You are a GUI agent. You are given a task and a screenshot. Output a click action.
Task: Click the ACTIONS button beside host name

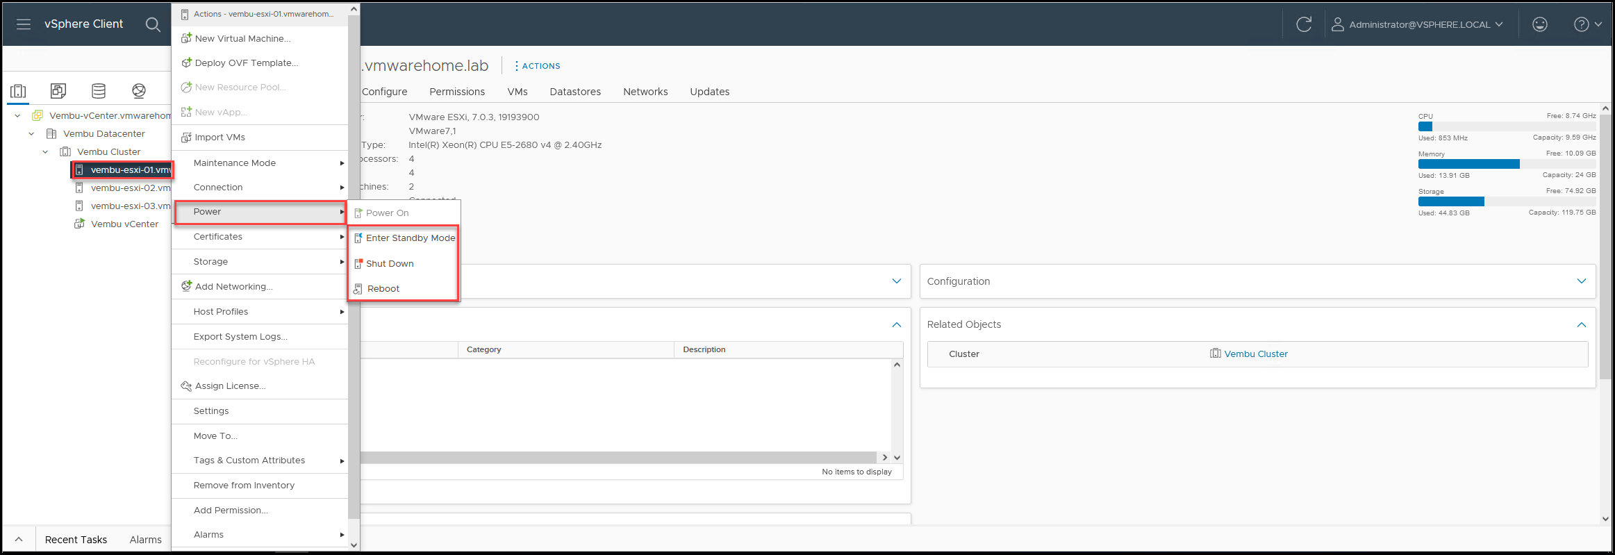pyautogui.click(x=538, y=66)
